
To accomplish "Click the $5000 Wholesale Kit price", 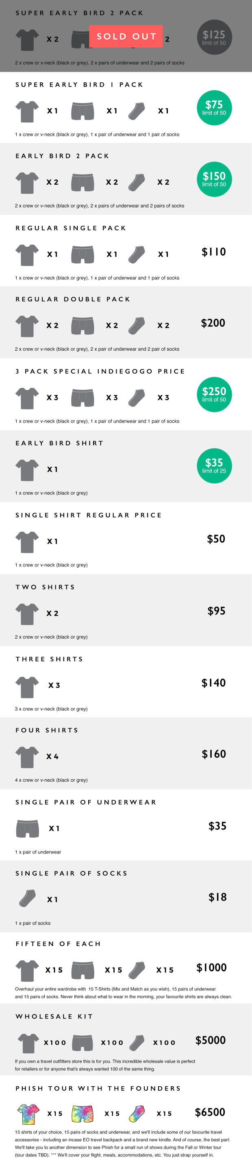I will (211, 1041).
